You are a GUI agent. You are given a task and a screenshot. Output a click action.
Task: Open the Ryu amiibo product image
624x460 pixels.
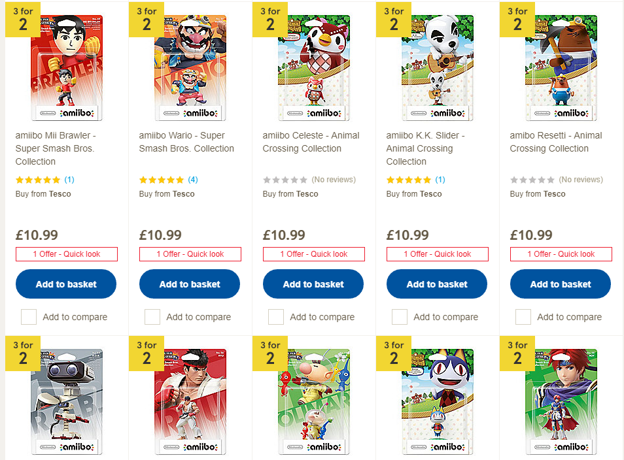coord(190,402)
